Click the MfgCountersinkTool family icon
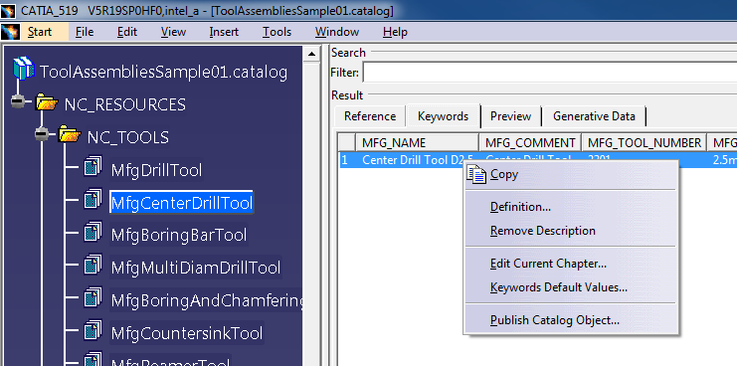 [x=92, y=331]
